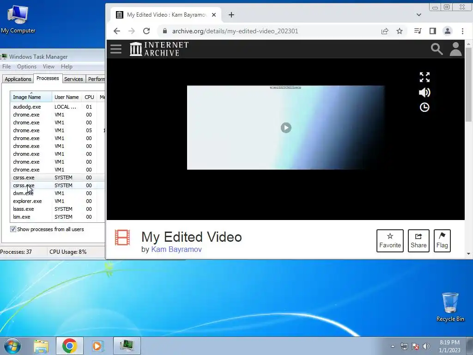
Task: Click the clock icon in video player
Action: 424,107
